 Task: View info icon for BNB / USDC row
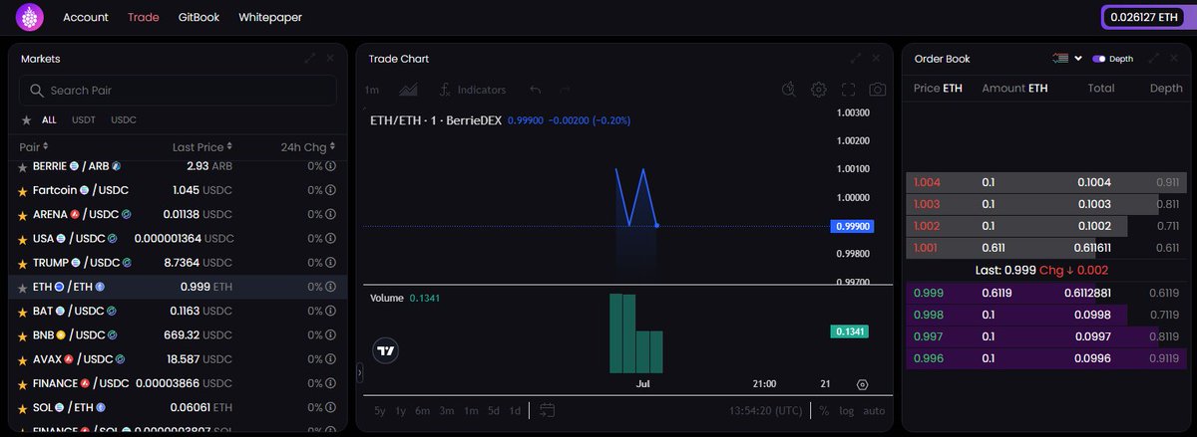coord(330,335)
